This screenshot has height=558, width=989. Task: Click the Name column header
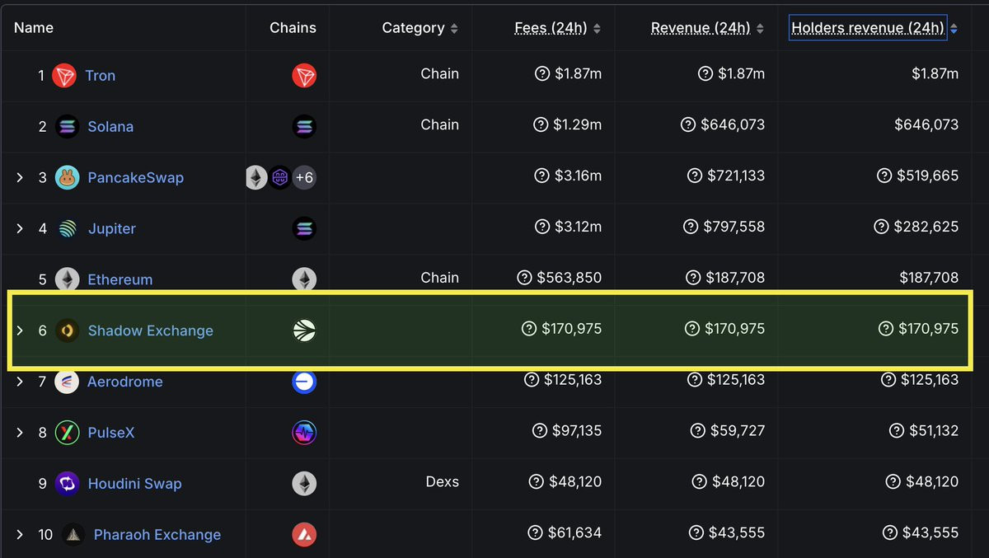coord(34,28)
